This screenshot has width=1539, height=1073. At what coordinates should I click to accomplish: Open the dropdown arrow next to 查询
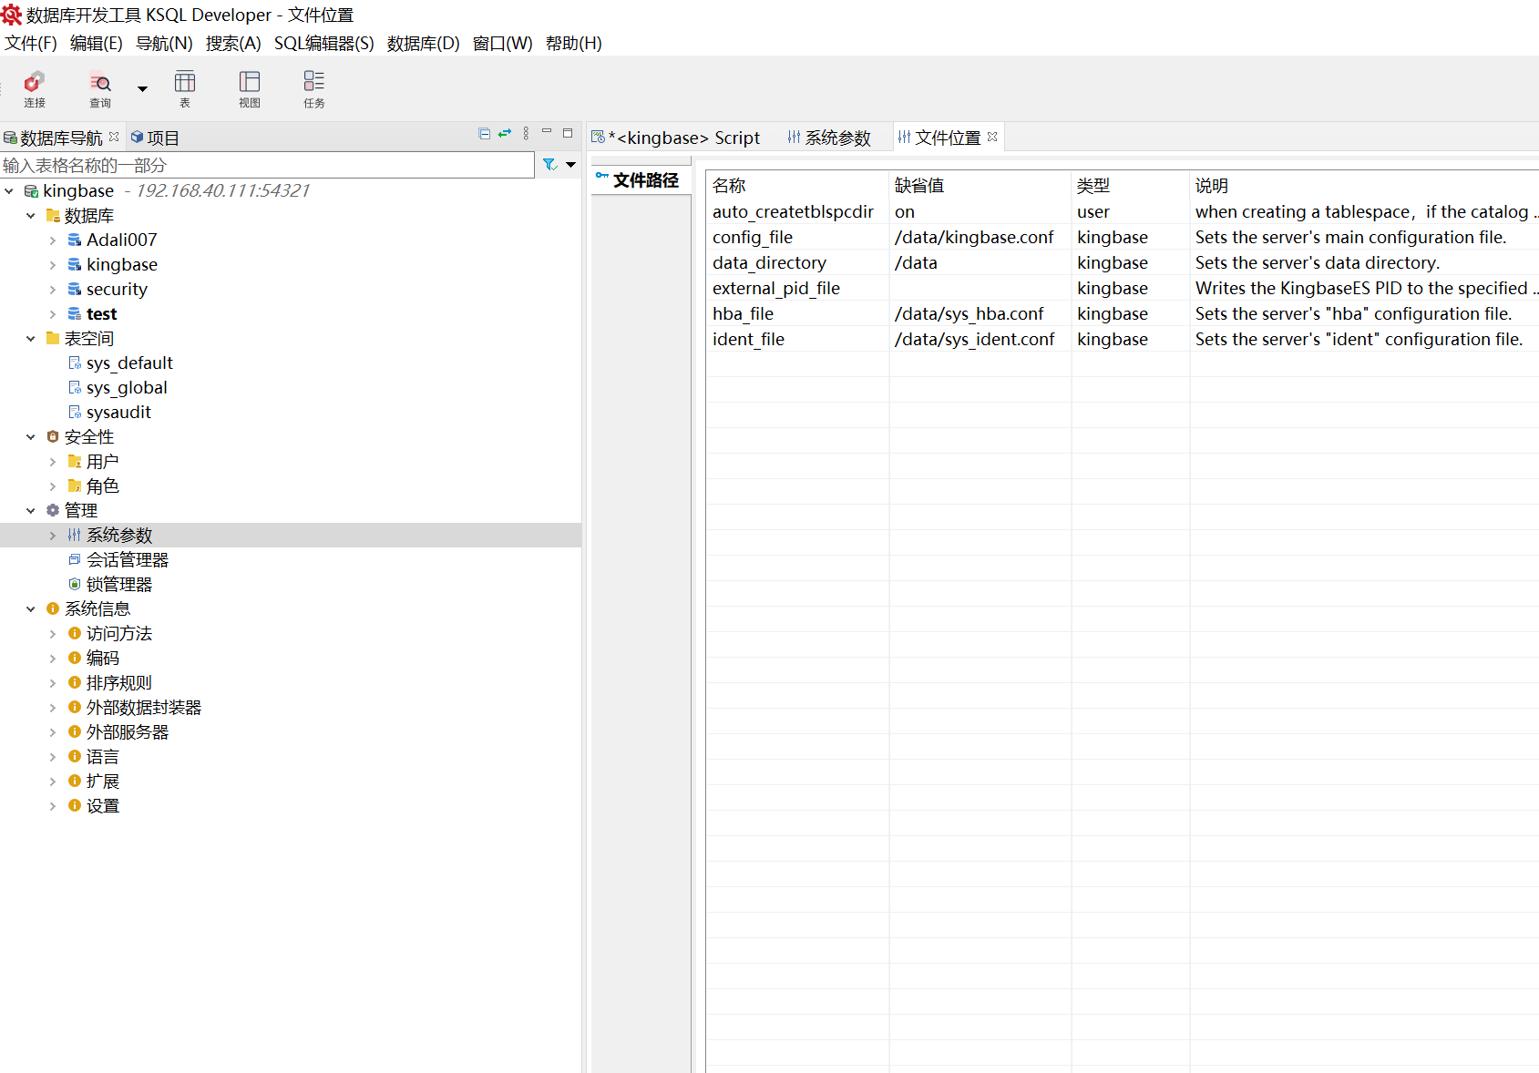click(142, 89)
